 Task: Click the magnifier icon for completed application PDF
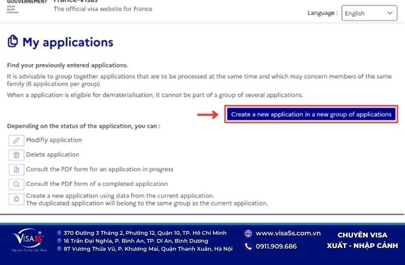16,184
